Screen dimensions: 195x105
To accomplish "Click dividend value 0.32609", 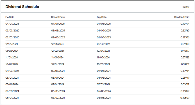I will coord(185,98).
